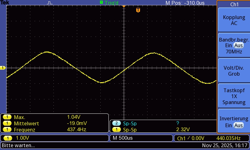Click the green Trig'd status indicator
The width and height of the screenshot is (250, 150).
click(x=110, y=2)
